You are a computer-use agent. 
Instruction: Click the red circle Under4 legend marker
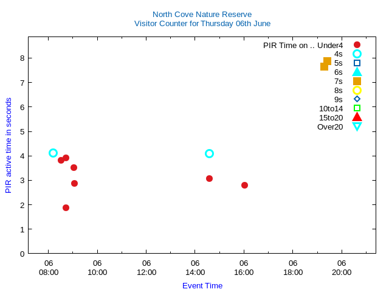[x=357, y=45]
